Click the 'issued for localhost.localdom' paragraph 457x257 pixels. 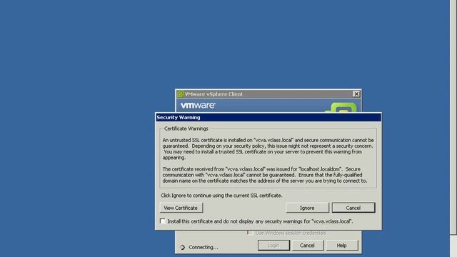[265, 175]
